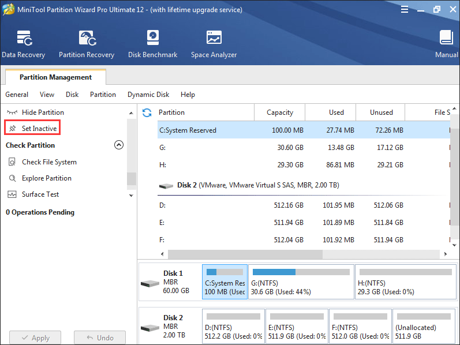Open the Help menu

point(188,95)
